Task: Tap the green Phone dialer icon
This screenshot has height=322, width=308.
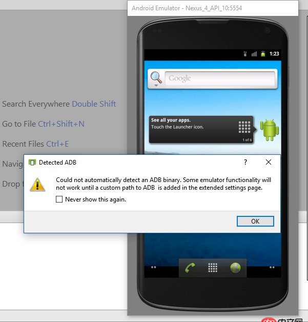Action: pos(190,268)
